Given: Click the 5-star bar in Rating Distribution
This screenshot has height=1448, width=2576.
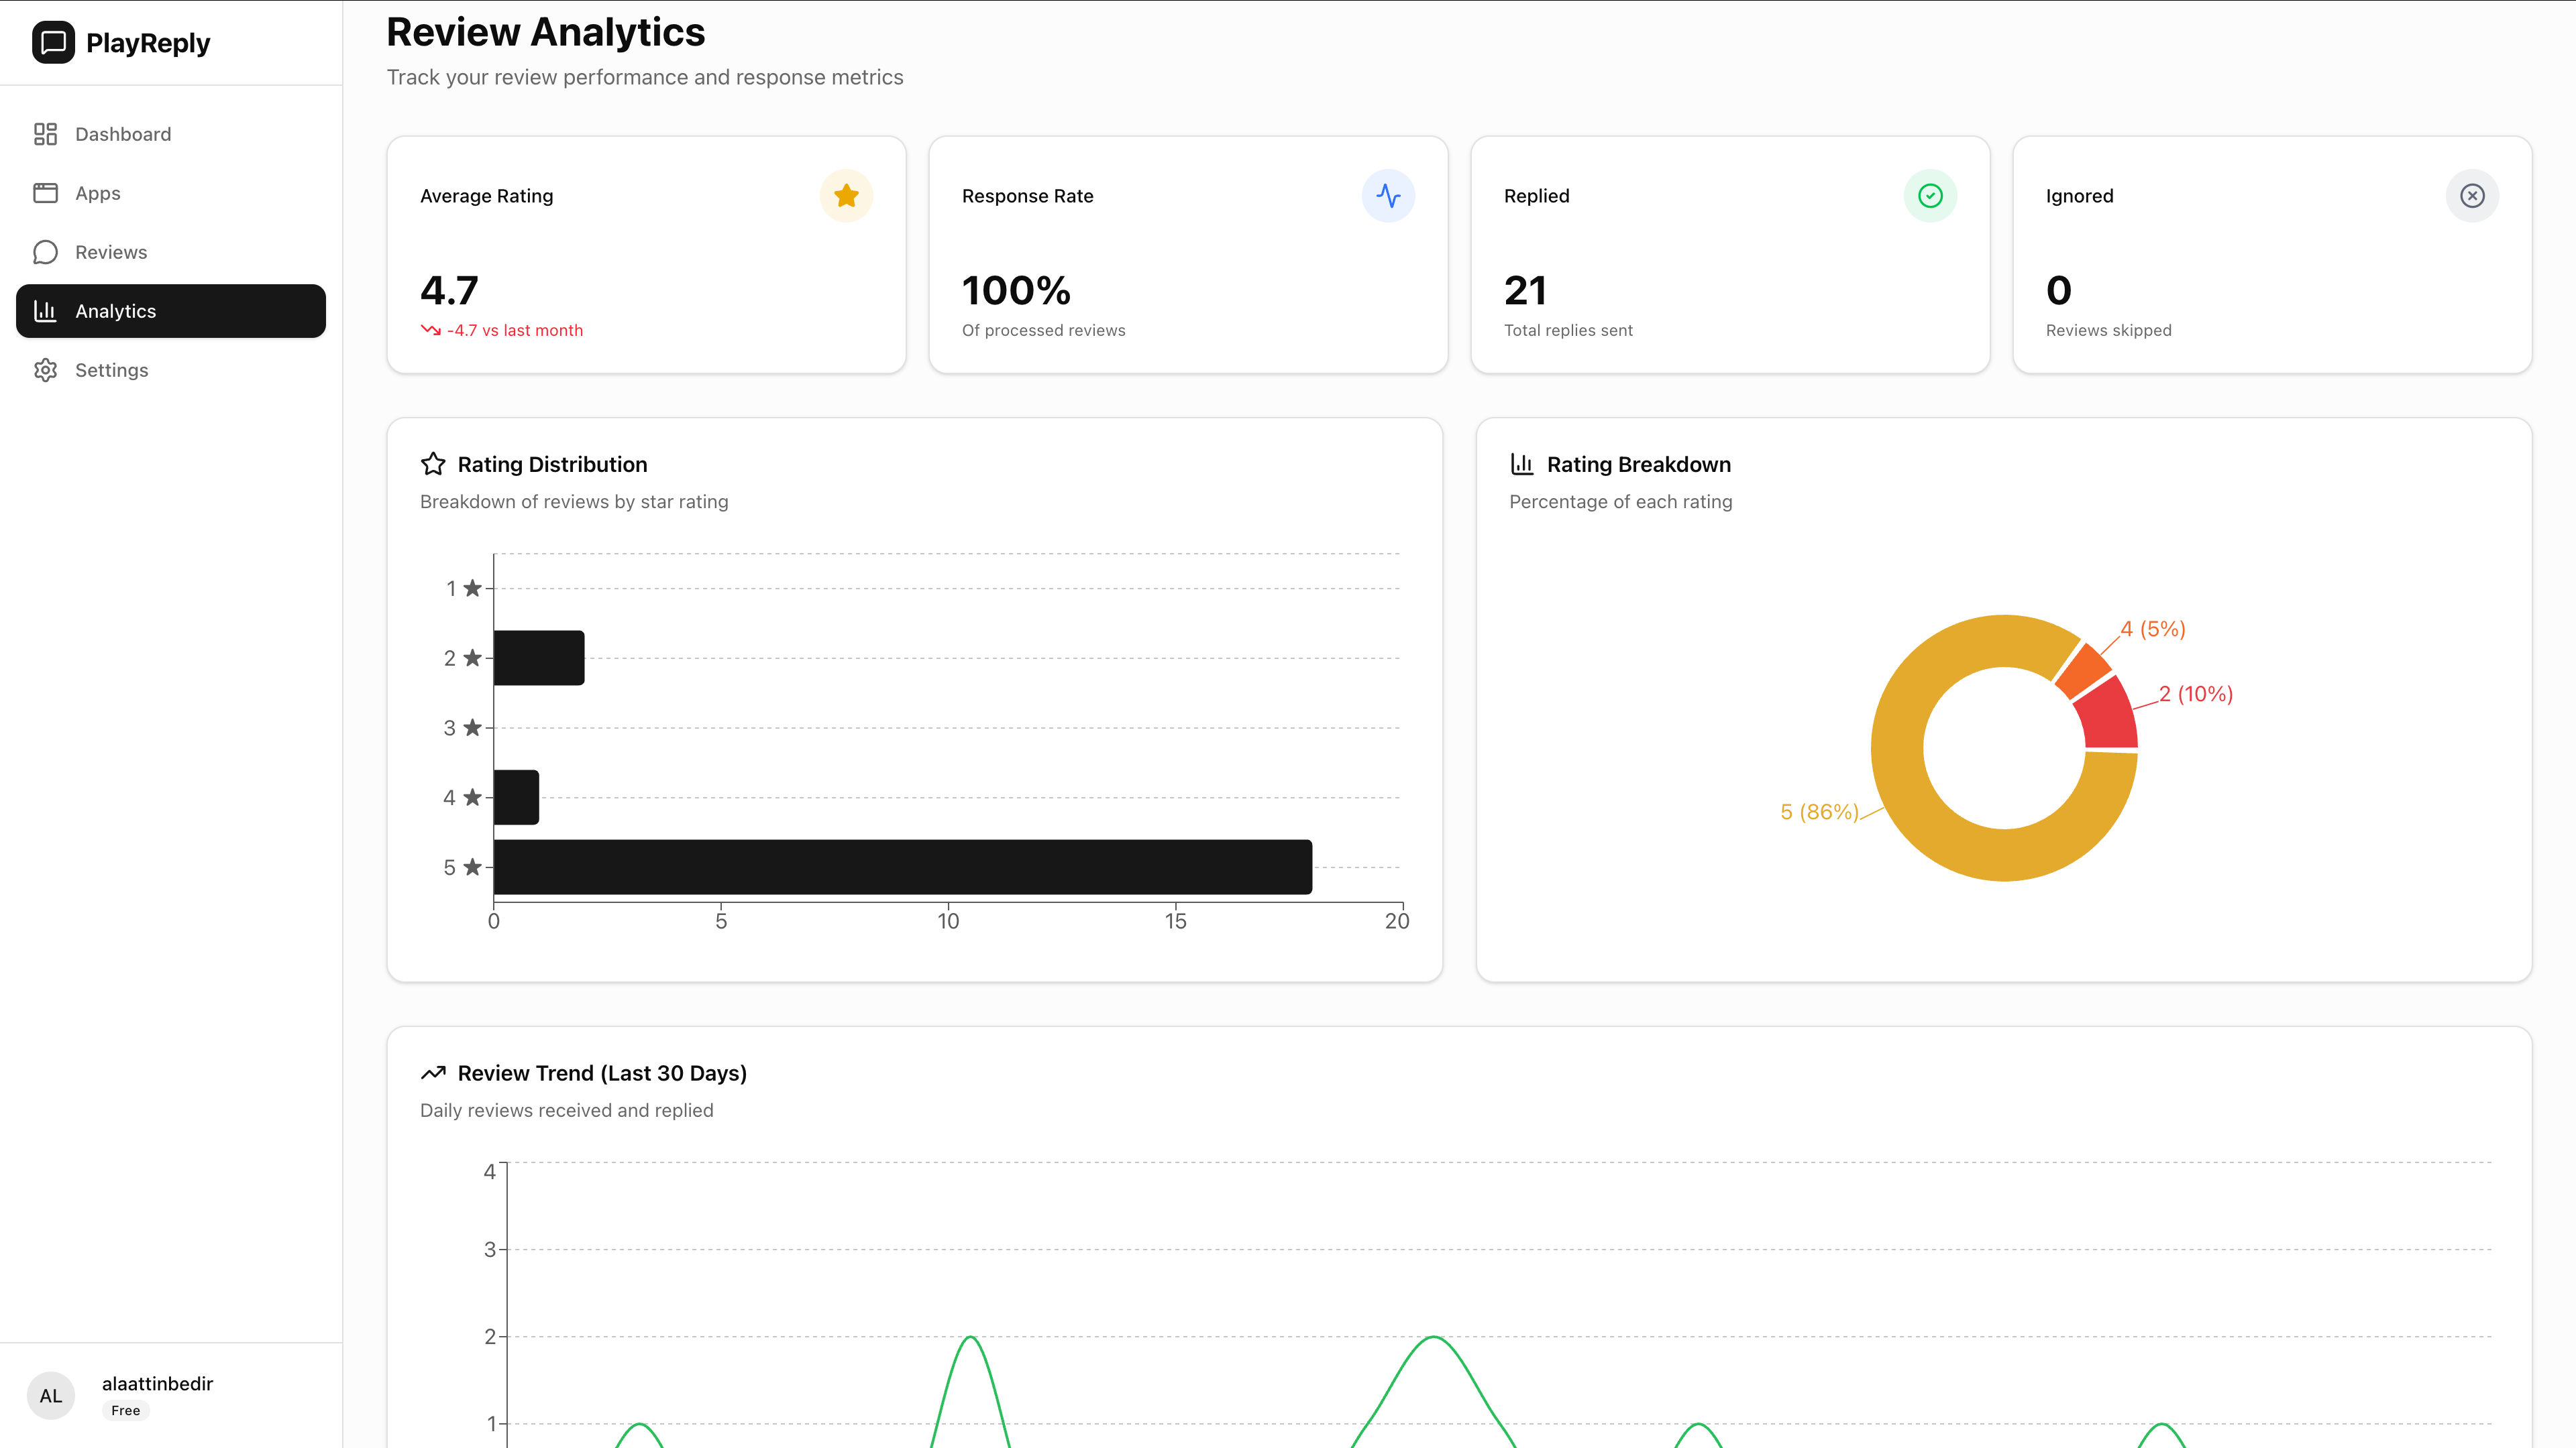Looking at the screenshot, I should point(902,866).
